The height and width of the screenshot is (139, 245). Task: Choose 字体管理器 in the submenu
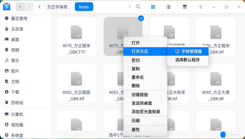pyautogui.click(x=188, y=51)
